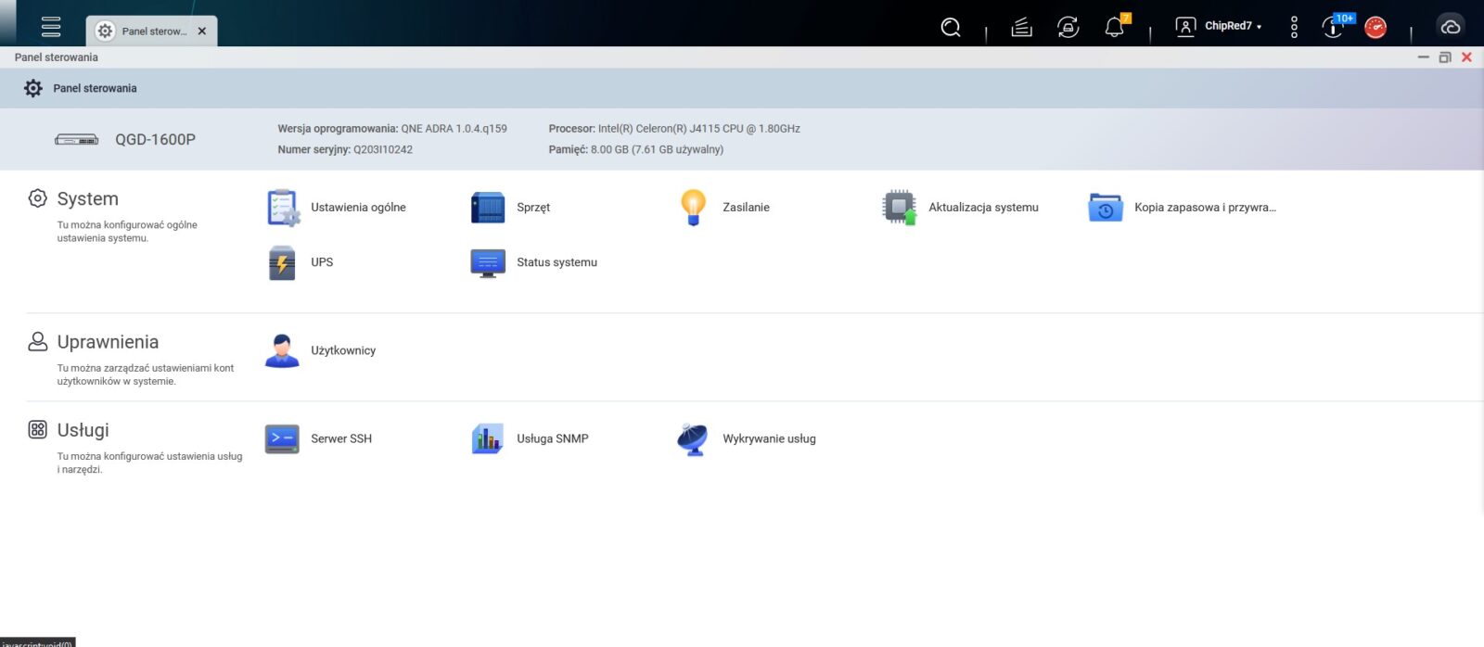The image size is (1484, 647).
Task: Open Serwer SSH settings
Action: pyautogui.click(x=283, y=439)
